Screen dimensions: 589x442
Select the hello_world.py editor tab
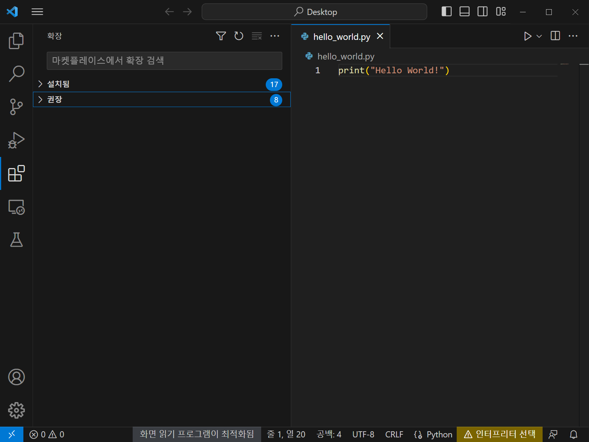click(x=341, y=36)
